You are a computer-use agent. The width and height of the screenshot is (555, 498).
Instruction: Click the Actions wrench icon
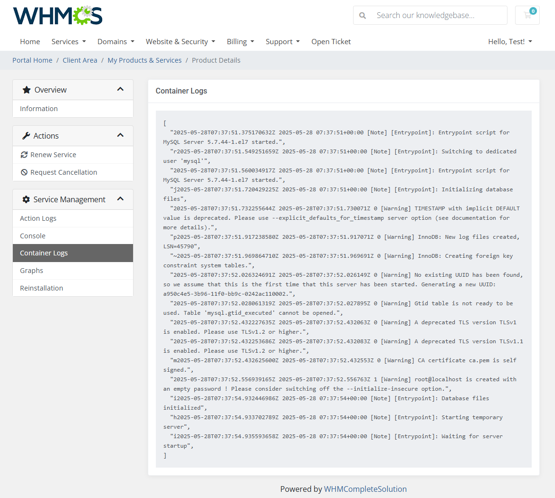[26, 136]
